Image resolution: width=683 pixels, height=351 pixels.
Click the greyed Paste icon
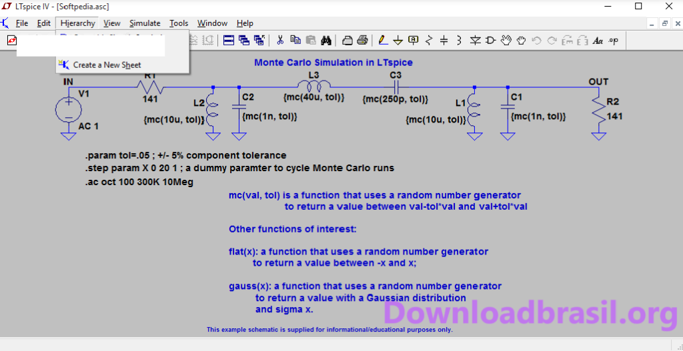(311, 41)
